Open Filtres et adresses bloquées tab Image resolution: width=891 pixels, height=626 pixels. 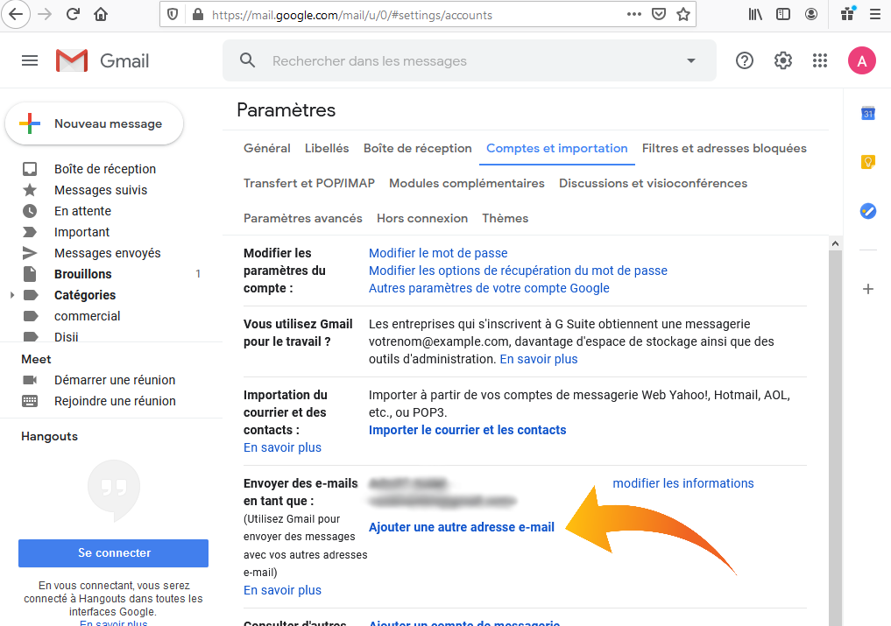(725, 148)
